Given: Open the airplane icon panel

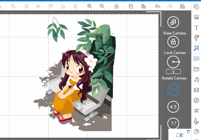Looking at the screenshot, I should 196,111.
